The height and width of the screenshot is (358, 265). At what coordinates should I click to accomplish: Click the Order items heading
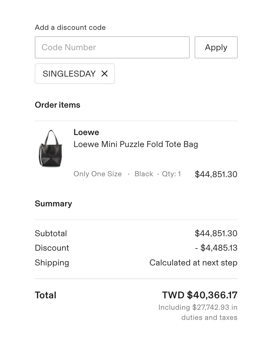57,105
